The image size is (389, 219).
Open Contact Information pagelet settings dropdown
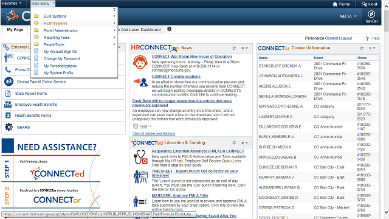point(372,48)
